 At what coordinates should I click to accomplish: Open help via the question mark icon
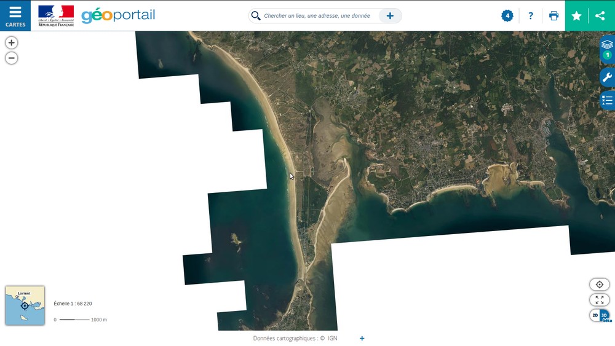(x=531, y=16)
